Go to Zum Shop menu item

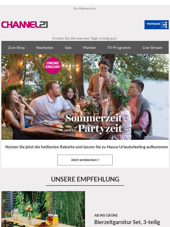(x=16, y=48)
